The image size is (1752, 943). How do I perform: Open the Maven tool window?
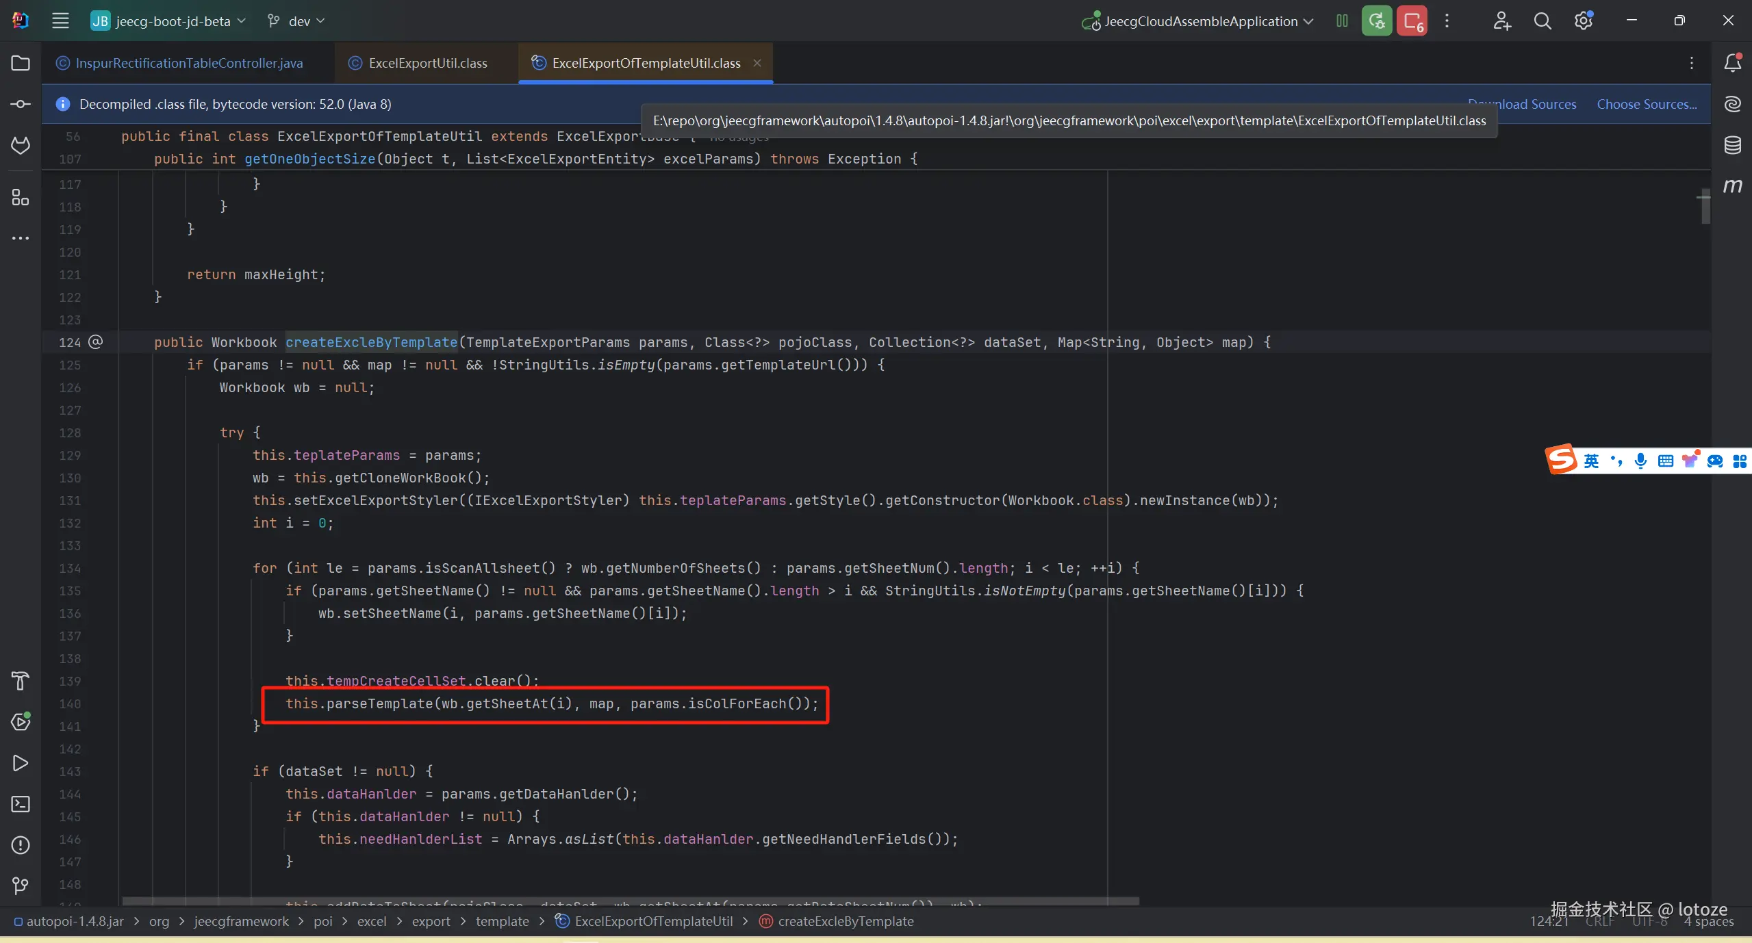(x=1732, y=186)
